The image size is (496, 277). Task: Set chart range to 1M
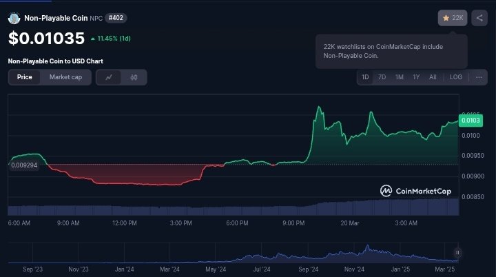click(400, 77)
